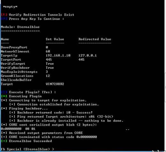Click the VerifyBackdoor value "True"
The width and height of the screenshot is (166, 152).
tap(50, 68)
